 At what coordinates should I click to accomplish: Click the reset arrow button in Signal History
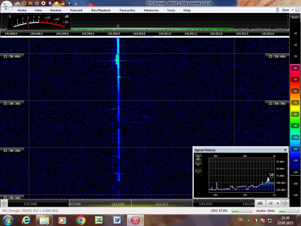198,165
